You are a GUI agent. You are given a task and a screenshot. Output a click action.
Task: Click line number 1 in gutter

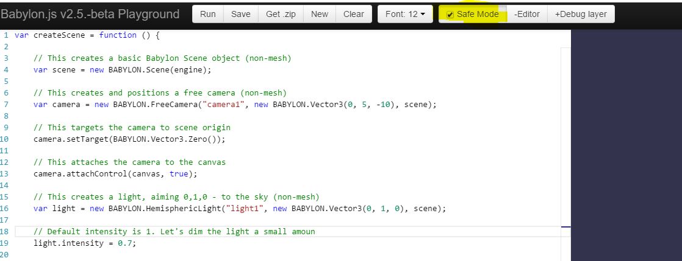(x=6, y=35)
